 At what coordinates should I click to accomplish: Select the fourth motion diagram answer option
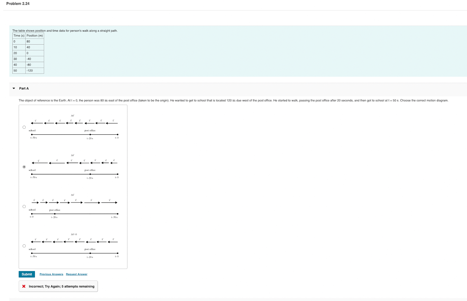[x=24, y=246]
